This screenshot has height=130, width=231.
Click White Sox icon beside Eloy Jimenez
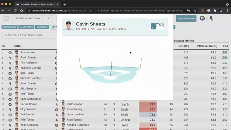pos(10,109)
